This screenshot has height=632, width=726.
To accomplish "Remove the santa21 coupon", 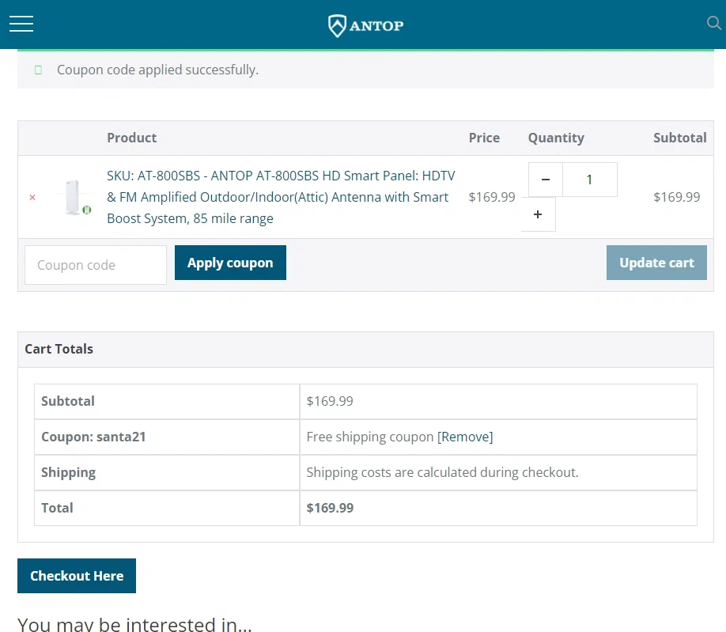I will coord(465,437).
